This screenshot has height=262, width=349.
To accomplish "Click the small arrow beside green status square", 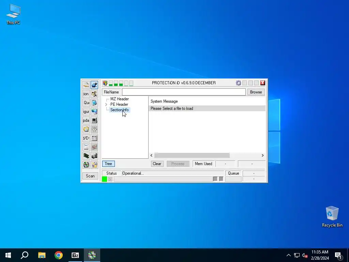I will pos(110,179).
